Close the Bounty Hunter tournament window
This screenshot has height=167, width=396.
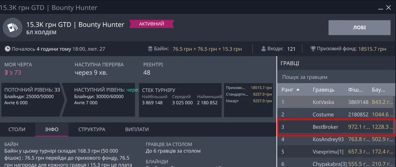tap(389, 8)
